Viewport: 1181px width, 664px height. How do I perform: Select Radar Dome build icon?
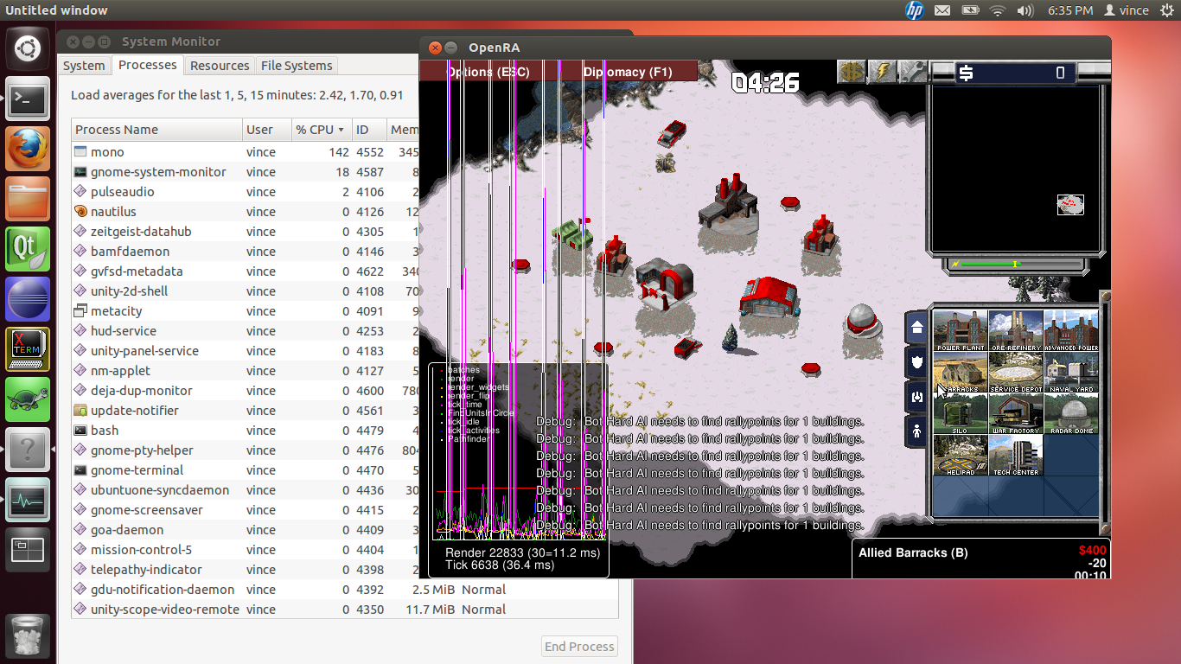click(1071, 413)
